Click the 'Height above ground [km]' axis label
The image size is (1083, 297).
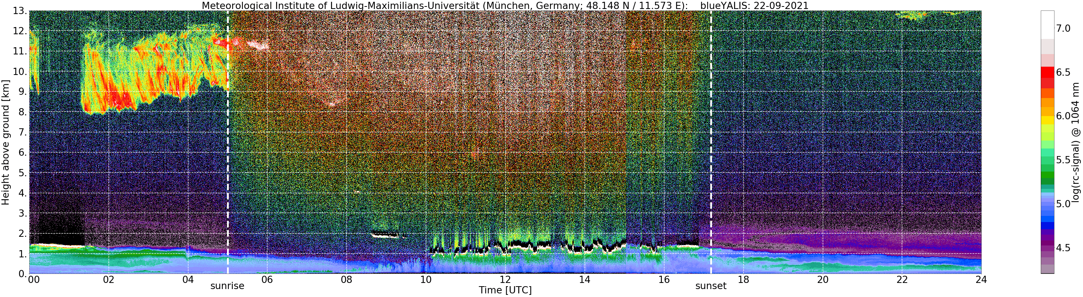click(x=5, y=142)
